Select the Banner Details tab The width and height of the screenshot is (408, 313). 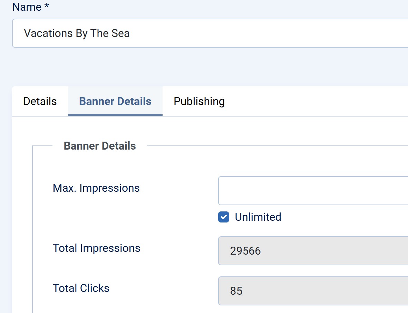(x=115, y=101)
